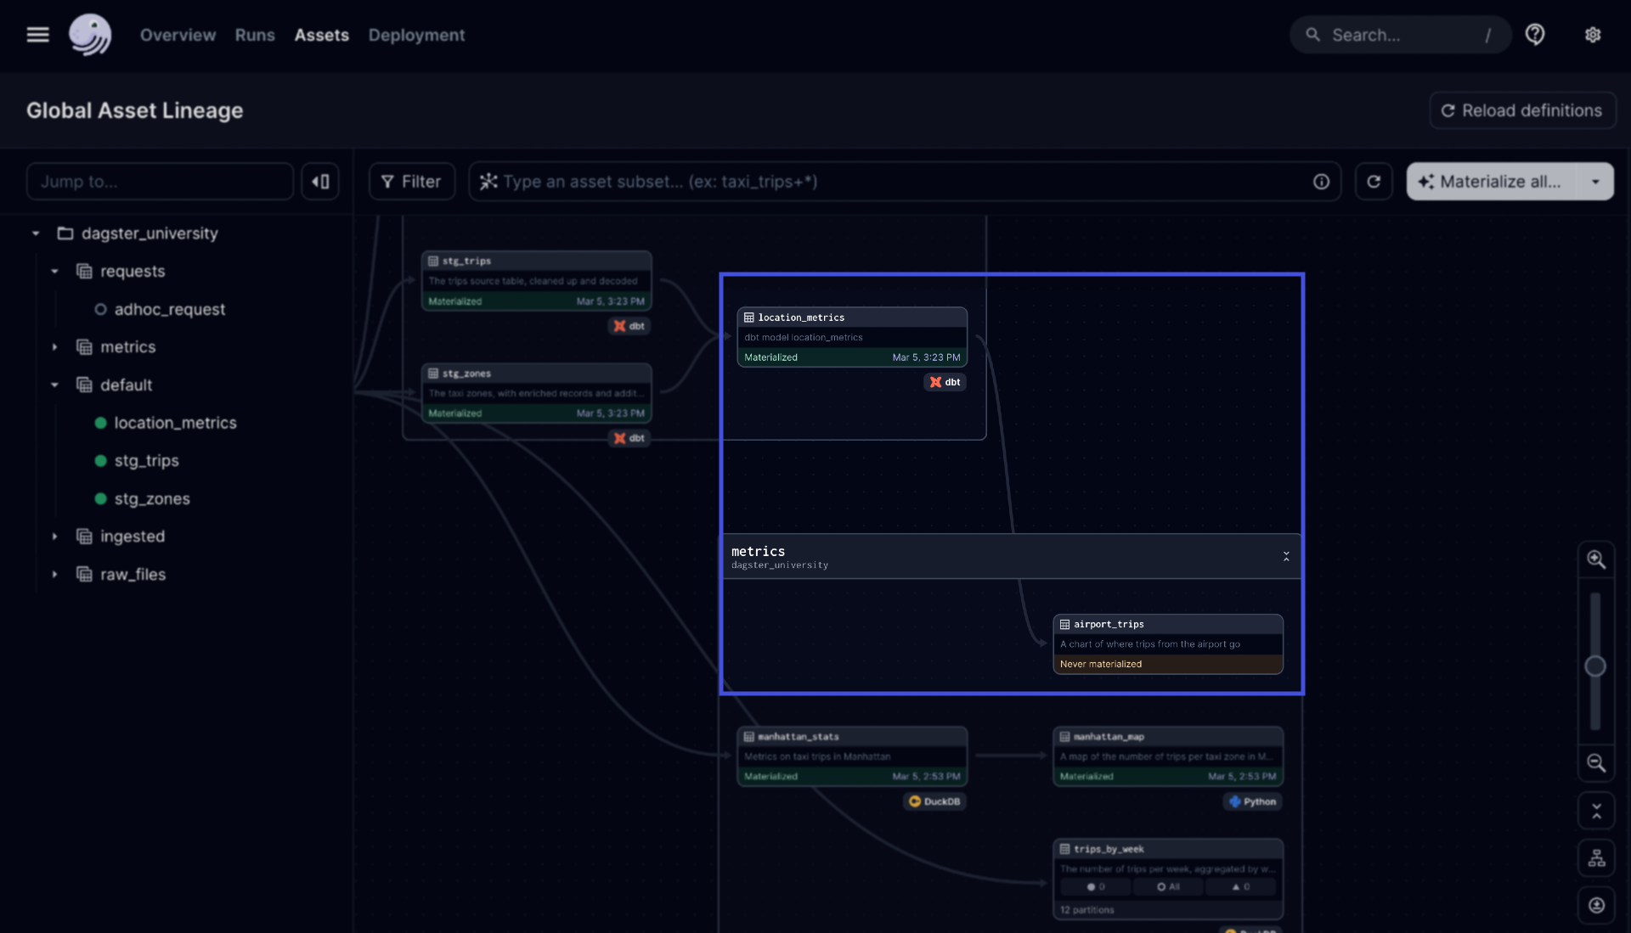
Task: Select the stg_trips asset node in graph
Action: pyautogui.click(x=537, y=281)
